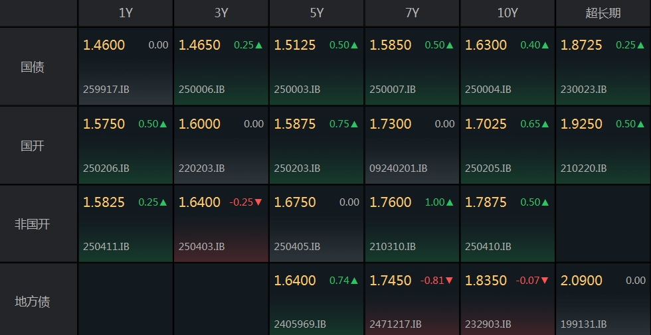Click the green up arrow beside 0.40 in 国债 10Y
This screenshot has height=335, width=651.
(x=545, y=45)
